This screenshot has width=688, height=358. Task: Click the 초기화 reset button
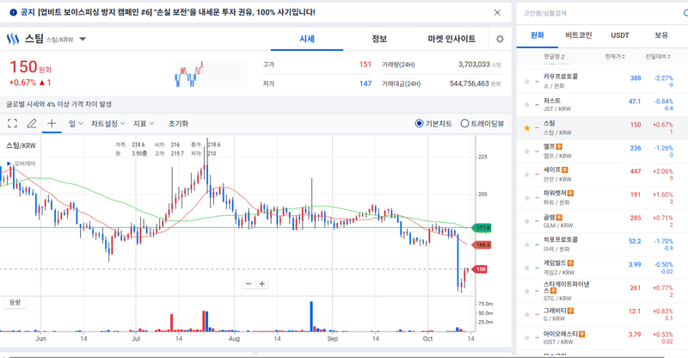pyautogui.click(x=178, y=124)
